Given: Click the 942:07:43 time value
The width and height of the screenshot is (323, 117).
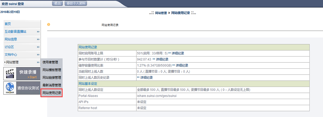Looking at the screenshot, I should point(144,59).
